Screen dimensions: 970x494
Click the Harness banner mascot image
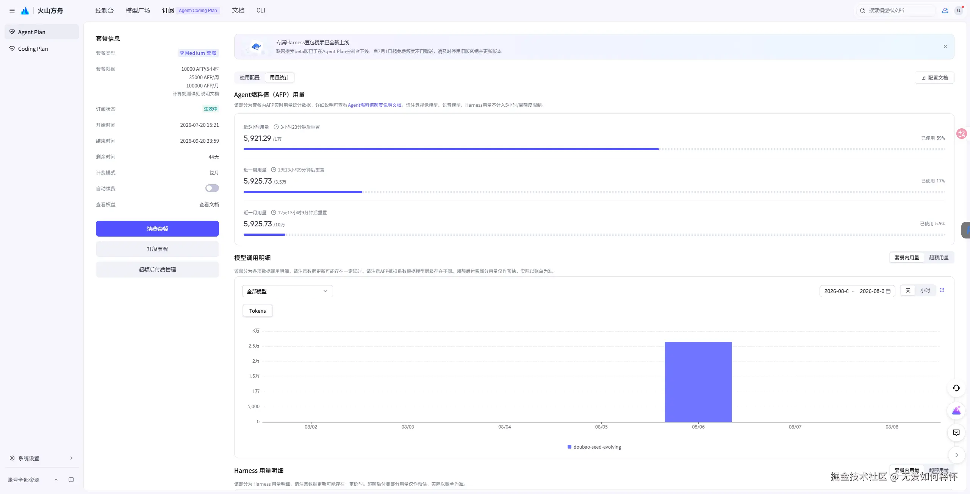click(x=256, y=47)
